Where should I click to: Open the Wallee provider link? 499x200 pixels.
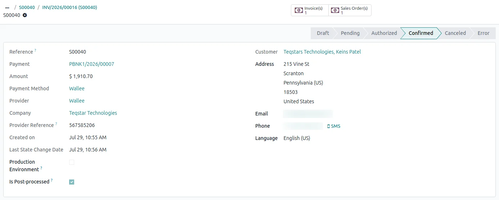click(x=77, y=101)
